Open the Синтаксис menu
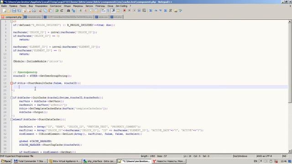The image size is (292, 164). tap(56, 6)
